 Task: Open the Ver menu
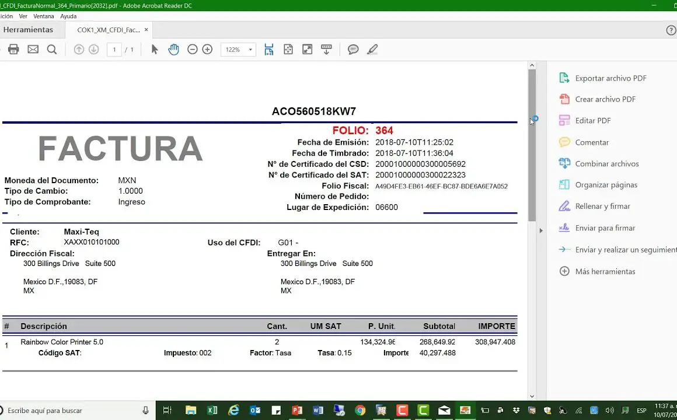click(23, 16)
